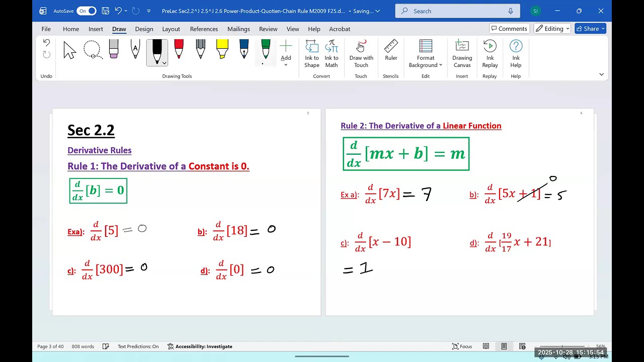
Task: Switch to the Review tab
Action: pos(268,29)
